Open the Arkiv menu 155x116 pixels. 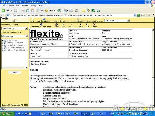point(3,6)
